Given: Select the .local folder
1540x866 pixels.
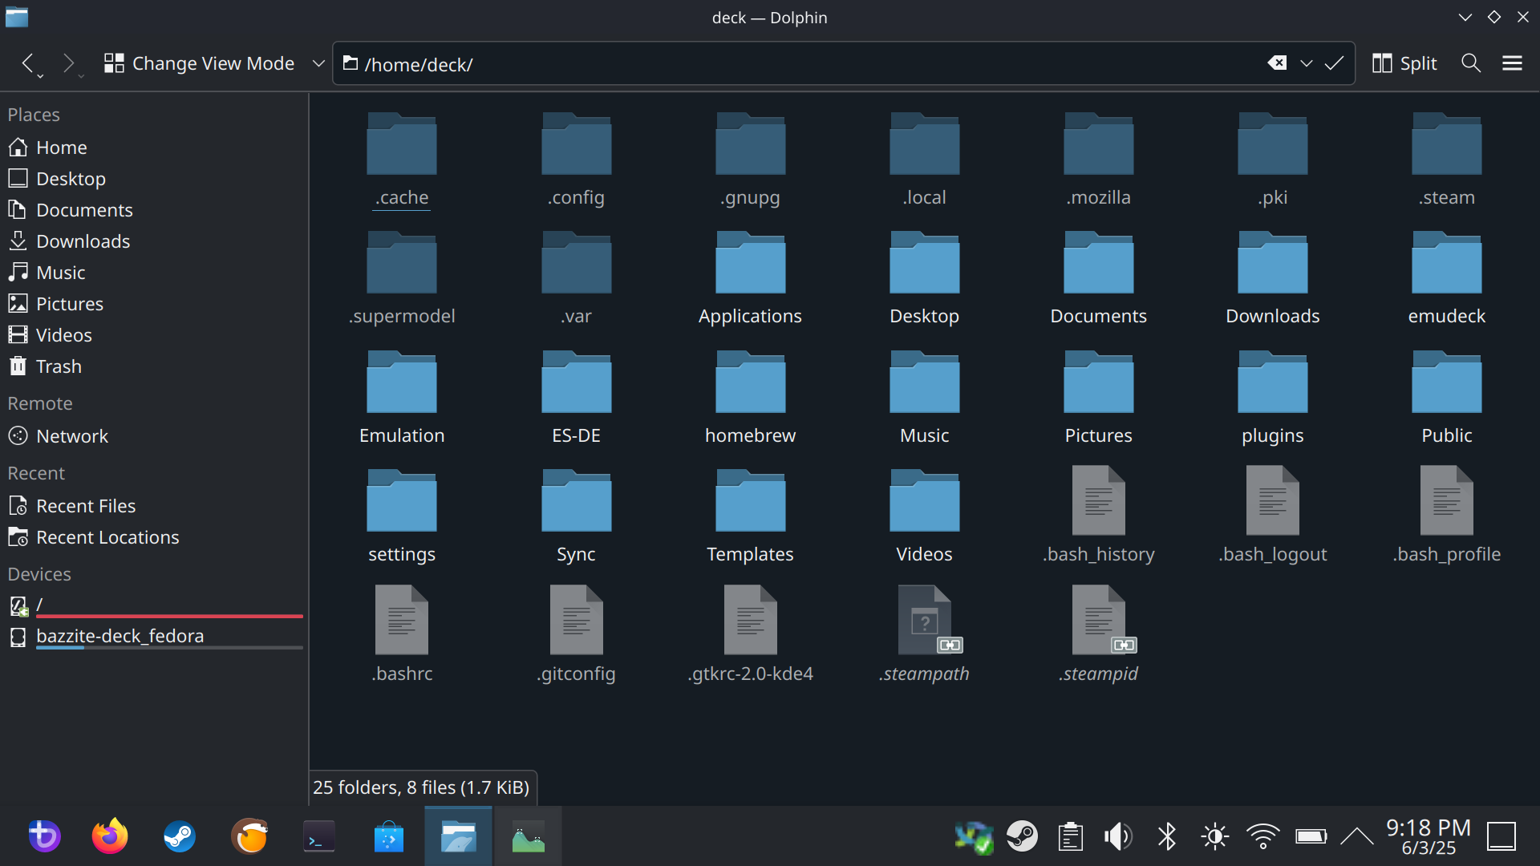Looking at the screenshot, I should (924, 160).
